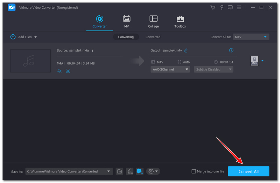Switch to the Converter tab
The width and height of the screenshot is (280, 183).
coord(99,22)
